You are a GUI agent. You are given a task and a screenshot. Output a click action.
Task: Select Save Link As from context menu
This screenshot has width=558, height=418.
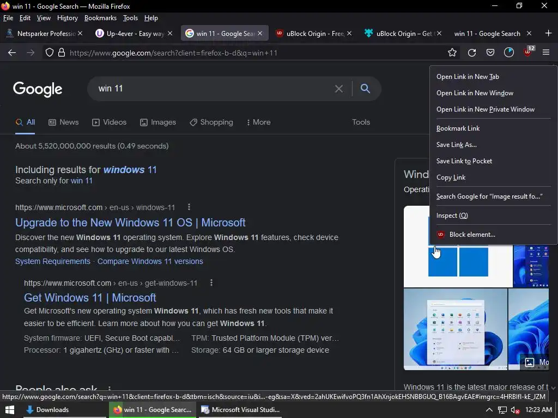[x=493, y=145]
